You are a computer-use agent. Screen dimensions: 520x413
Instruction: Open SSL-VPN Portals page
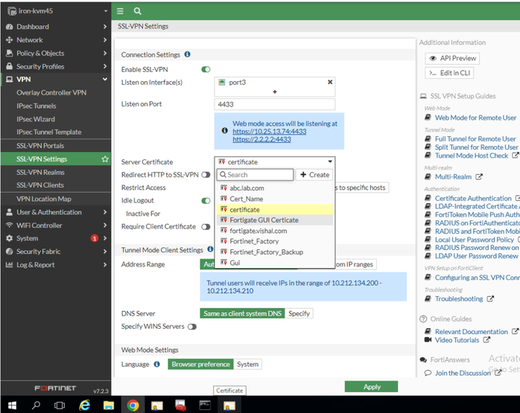(40, 146)
